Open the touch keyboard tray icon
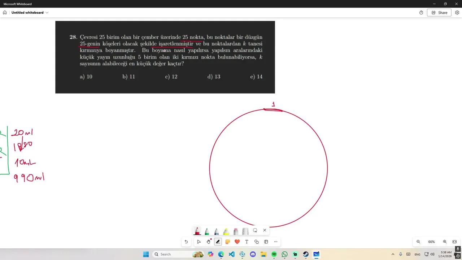462x260 pixels. pyautogui.click(x=409, y=254)
